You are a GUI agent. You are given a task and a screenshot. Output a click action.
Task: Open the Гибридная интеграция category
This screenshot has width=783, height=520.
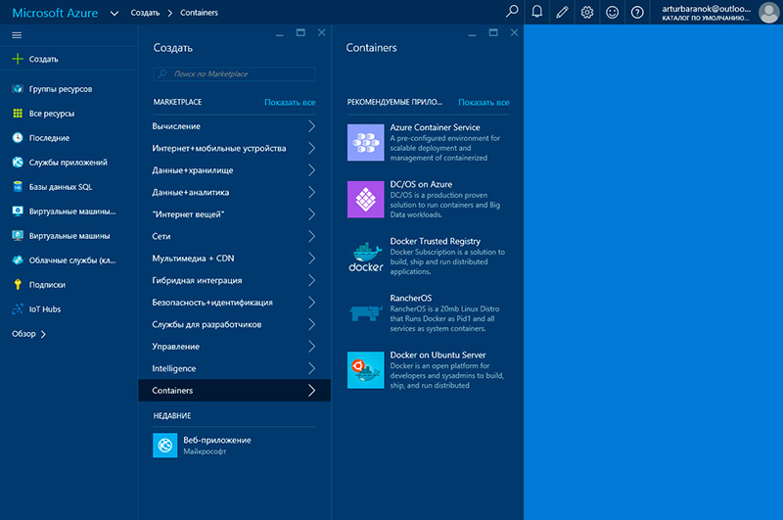(234, 280)
